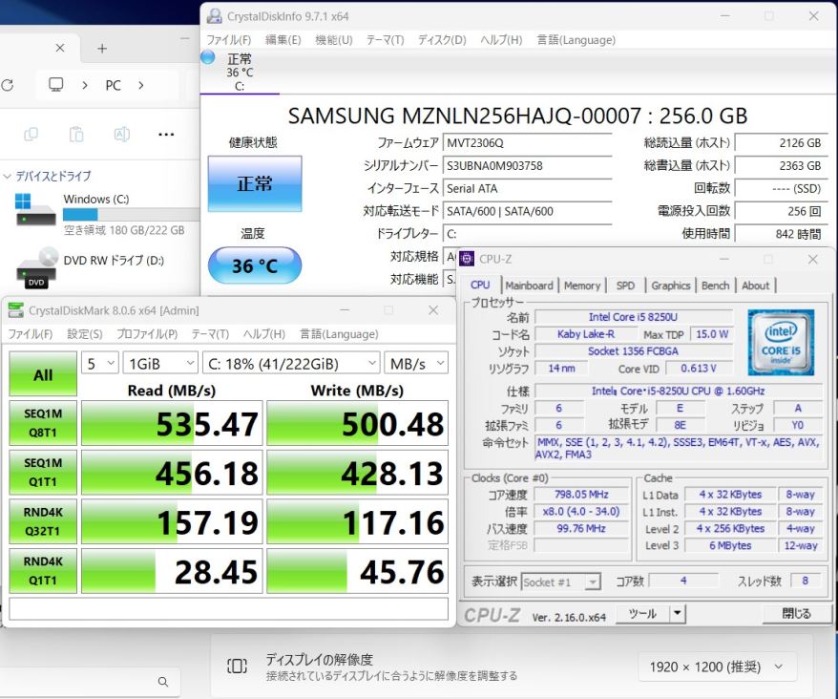Switch to the SPD tab in CPU-Z
The image size is (838, 699).
(x=625, y=286)
